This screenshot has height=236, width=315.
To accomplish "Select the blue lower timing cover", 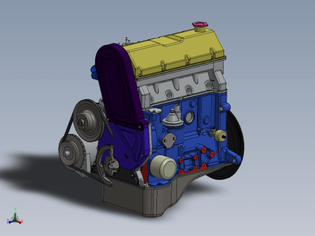I will [x=125, y=147].
